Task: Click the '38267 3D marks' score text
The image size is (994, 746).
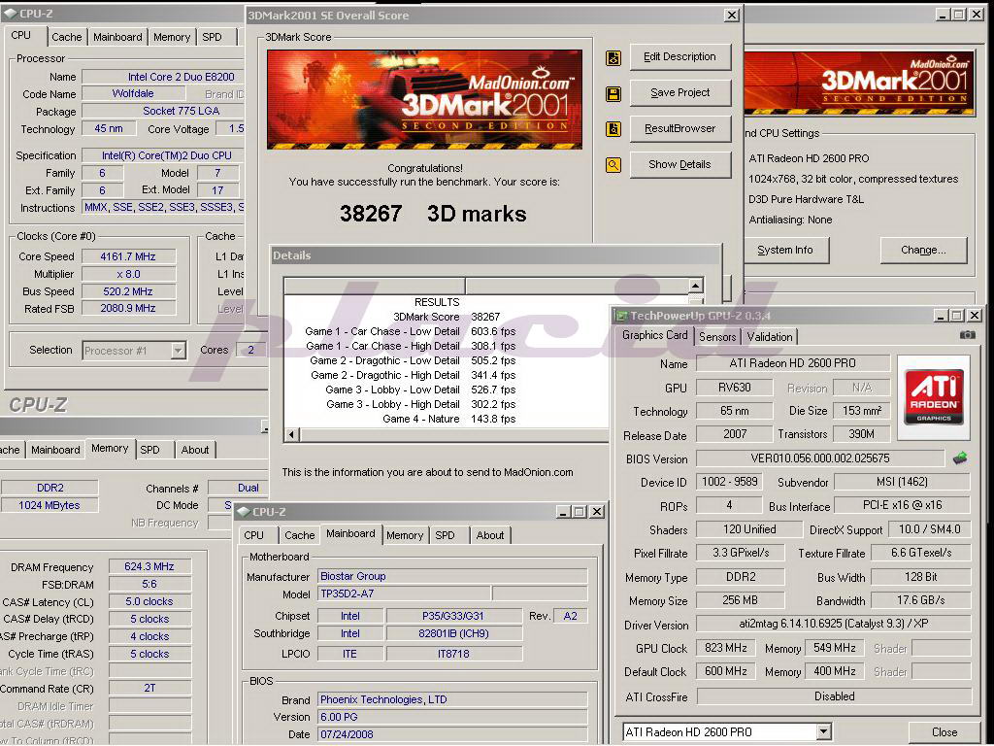Action: pos(433,214)
